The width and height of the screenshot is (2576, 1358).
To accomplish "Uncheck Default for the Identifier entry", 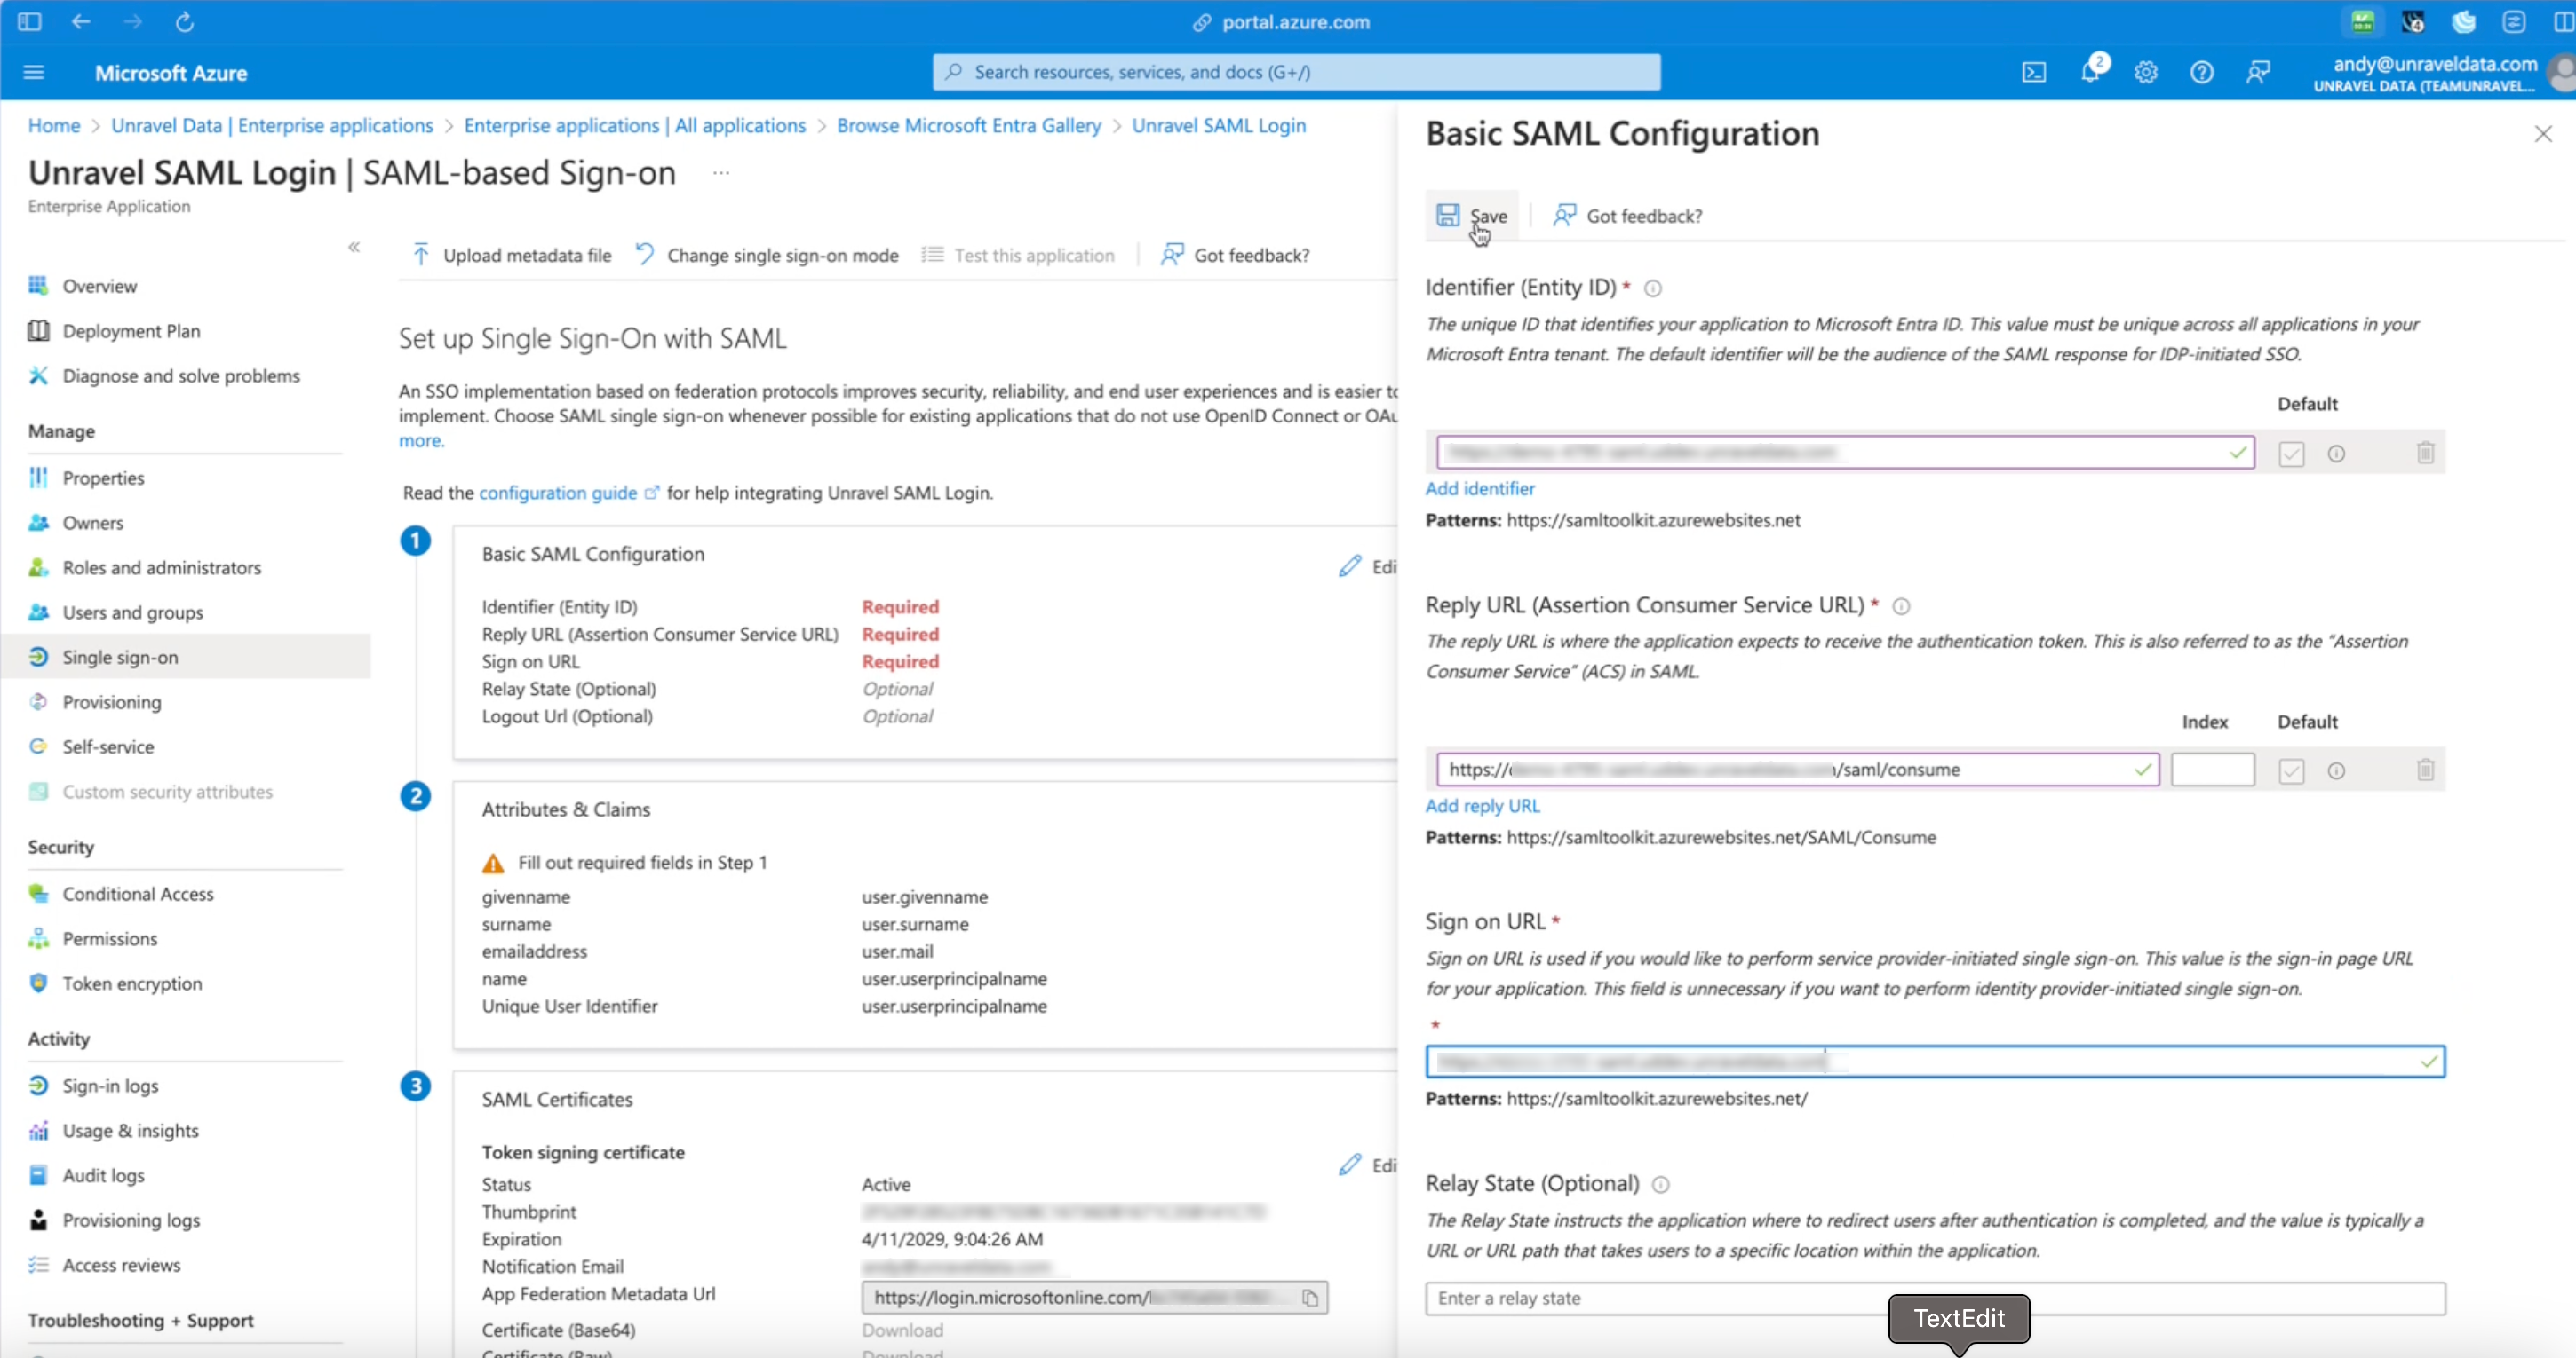I will pyautogui.click(x=2291, y=453).
